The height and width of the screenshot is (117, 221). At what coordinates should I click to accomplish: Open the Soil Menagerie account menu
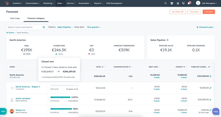210,3
